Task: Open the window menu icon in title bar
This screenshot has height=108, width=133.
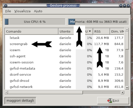Action: click(x=6, y=6)
